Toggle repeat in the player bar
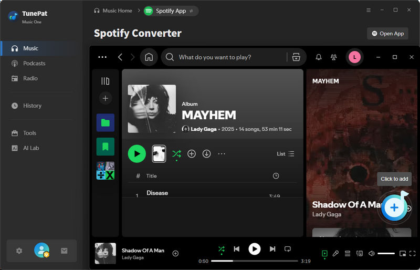Screen dimensions: 420x270 pyautogui.click(x=287, y=249)
